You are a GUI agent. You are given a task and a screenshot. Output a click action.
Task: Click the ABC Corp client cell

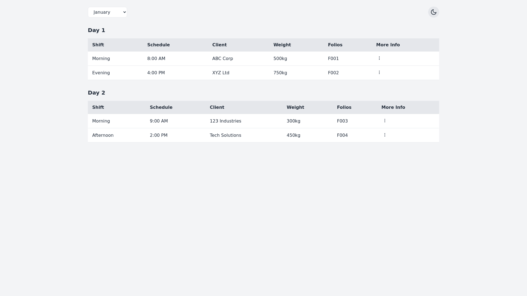click(x=222, y=59)
